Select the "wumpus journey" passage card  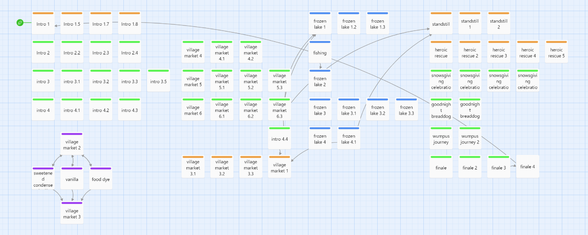441,138
